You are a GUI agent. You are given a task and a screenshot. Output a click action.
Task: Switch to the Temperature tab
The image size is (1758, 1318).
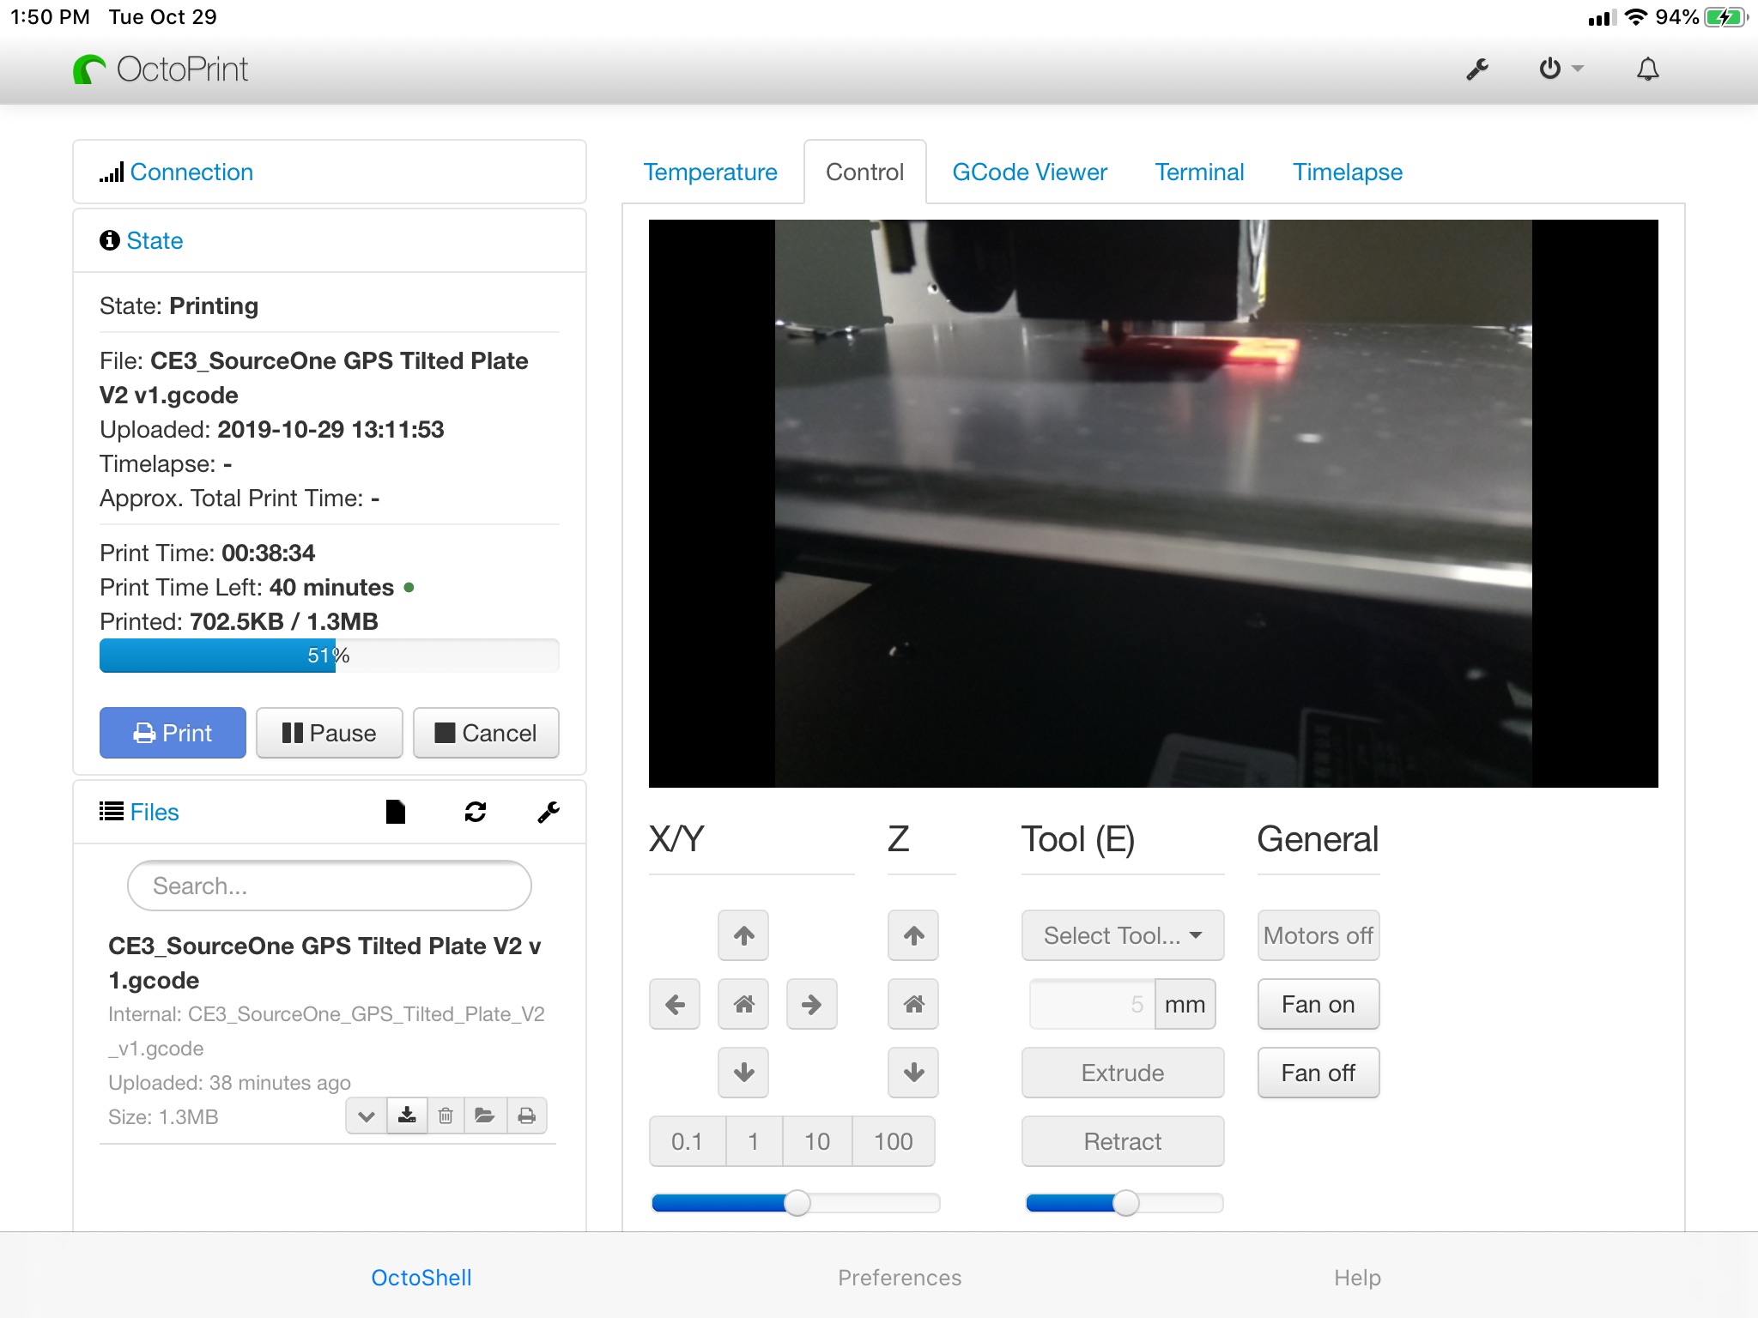(712, 172)
